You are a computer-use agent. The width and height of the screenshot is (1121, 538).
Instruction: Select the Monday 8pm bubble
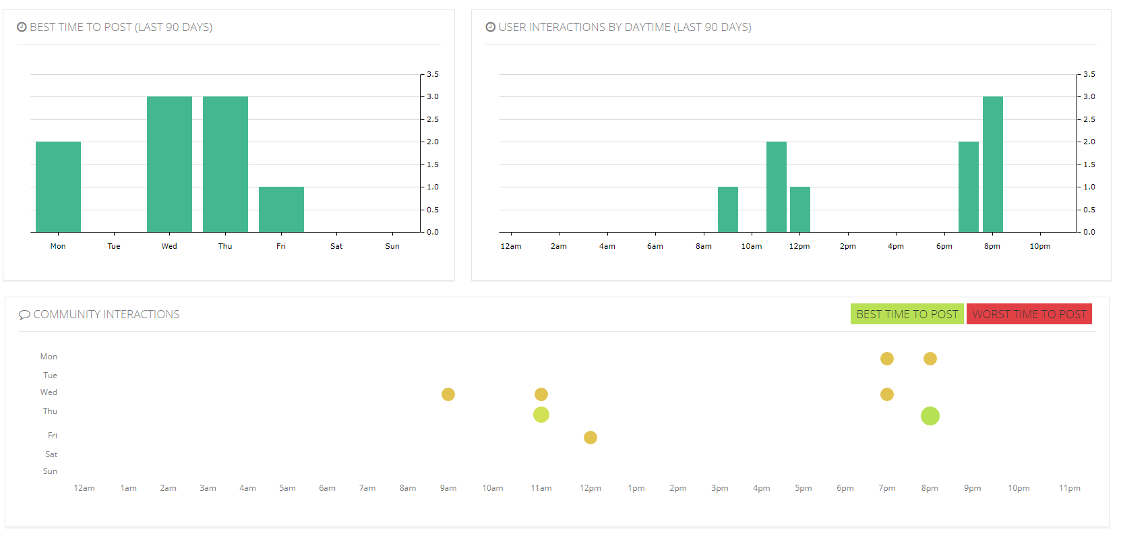coord(930,359)
